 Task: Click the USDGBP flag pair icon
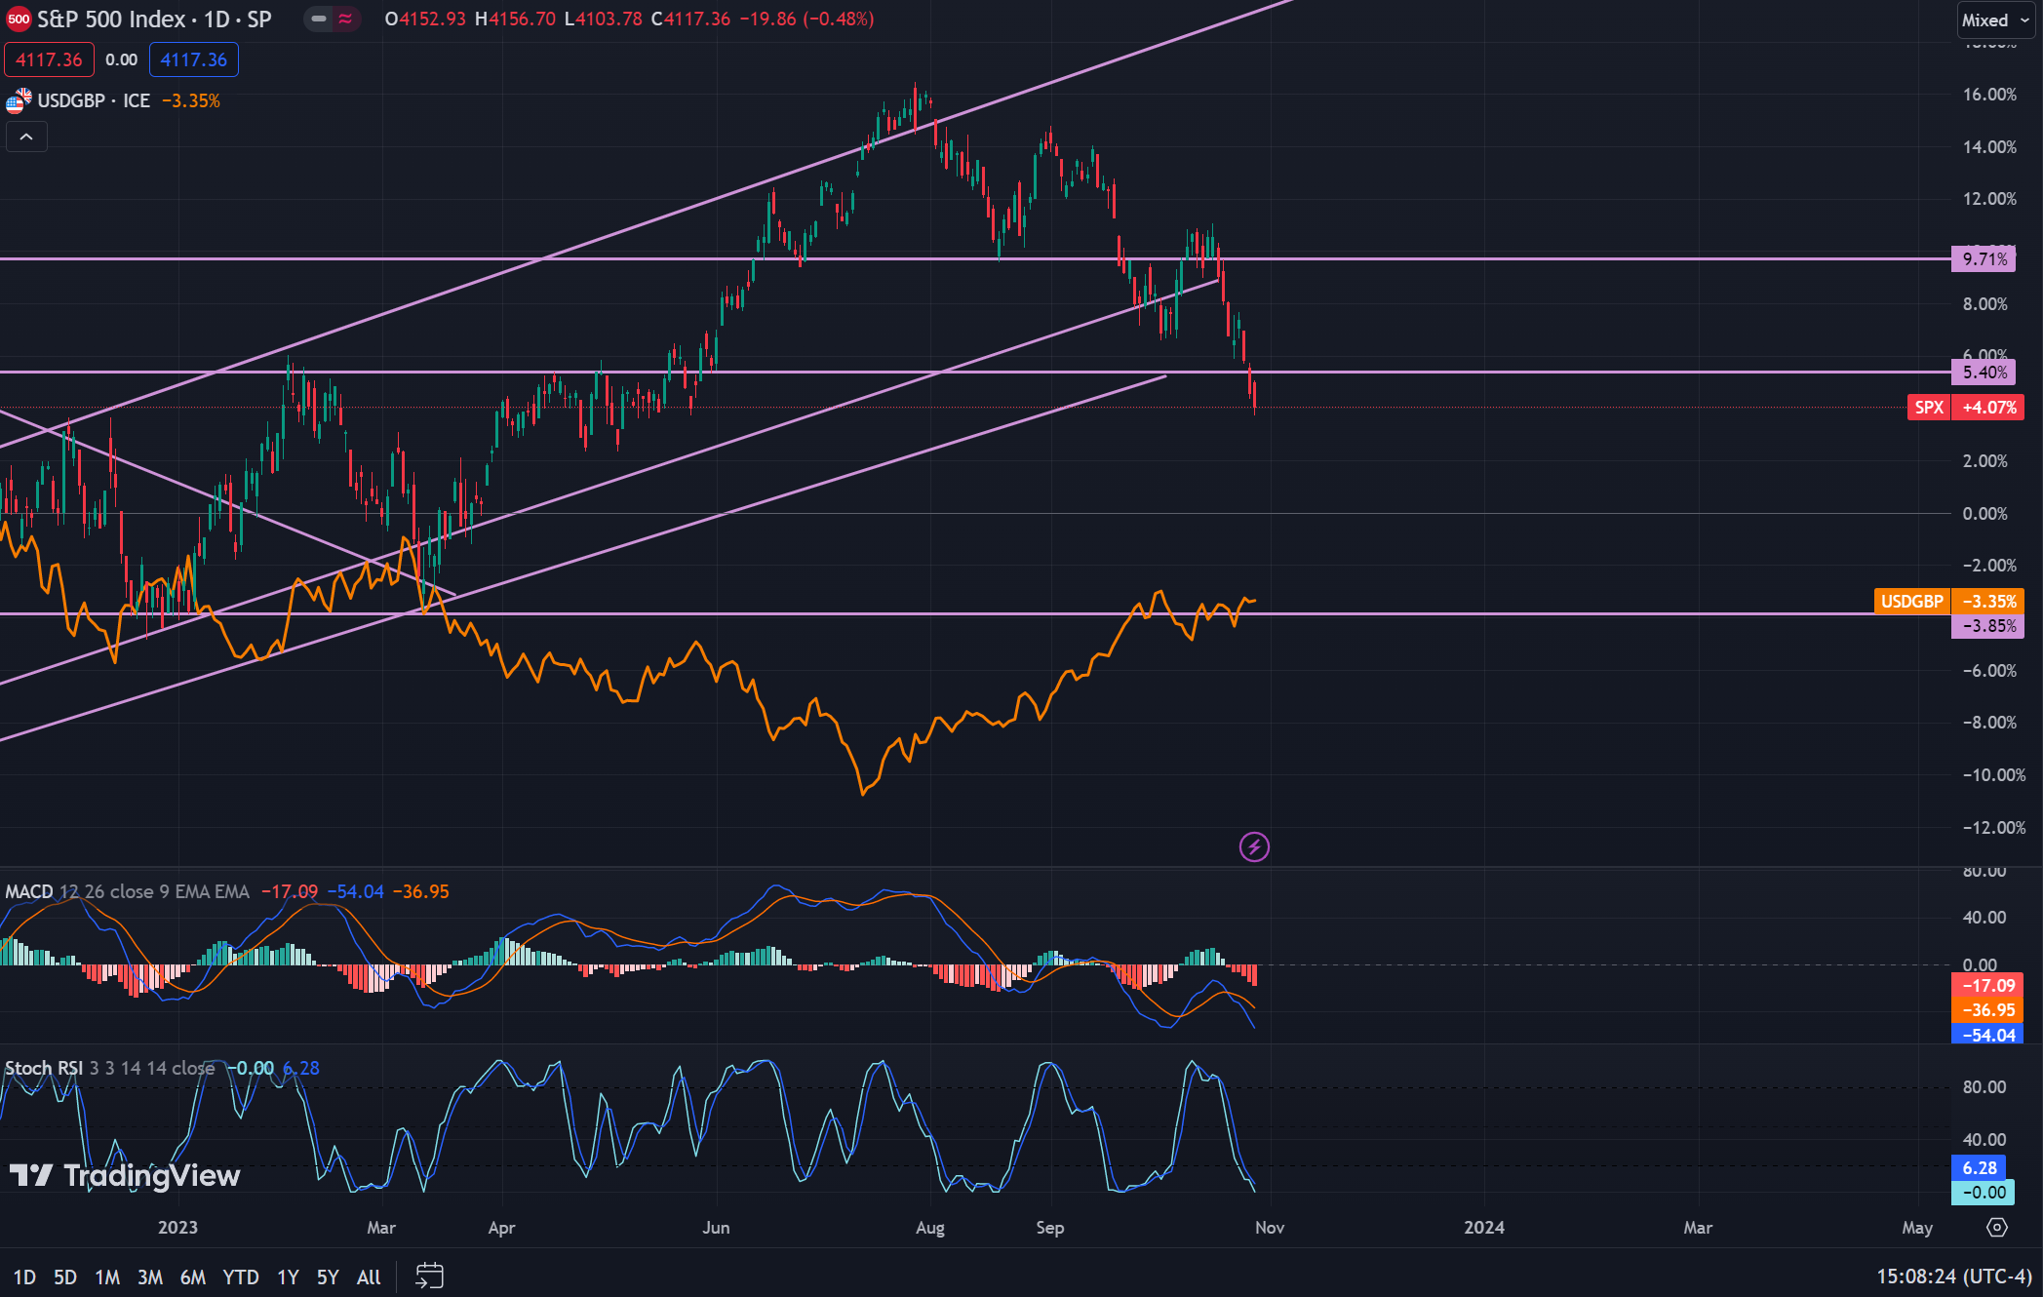(x=18, y=100)
